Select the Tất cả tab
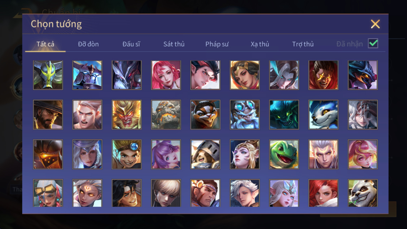Screen dimensions: 407x229 (x=45, y=44)
